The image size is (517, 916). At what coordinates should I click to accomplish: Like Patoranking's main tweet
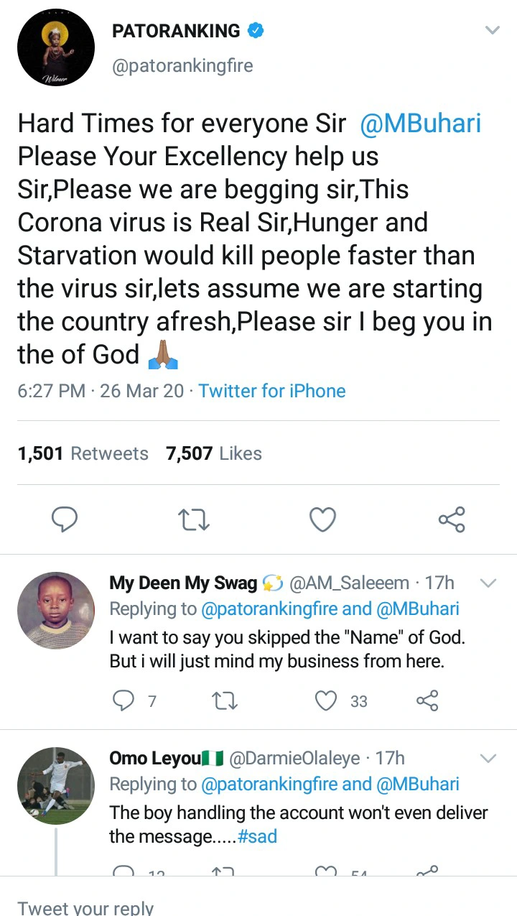(x=322, y=519)
